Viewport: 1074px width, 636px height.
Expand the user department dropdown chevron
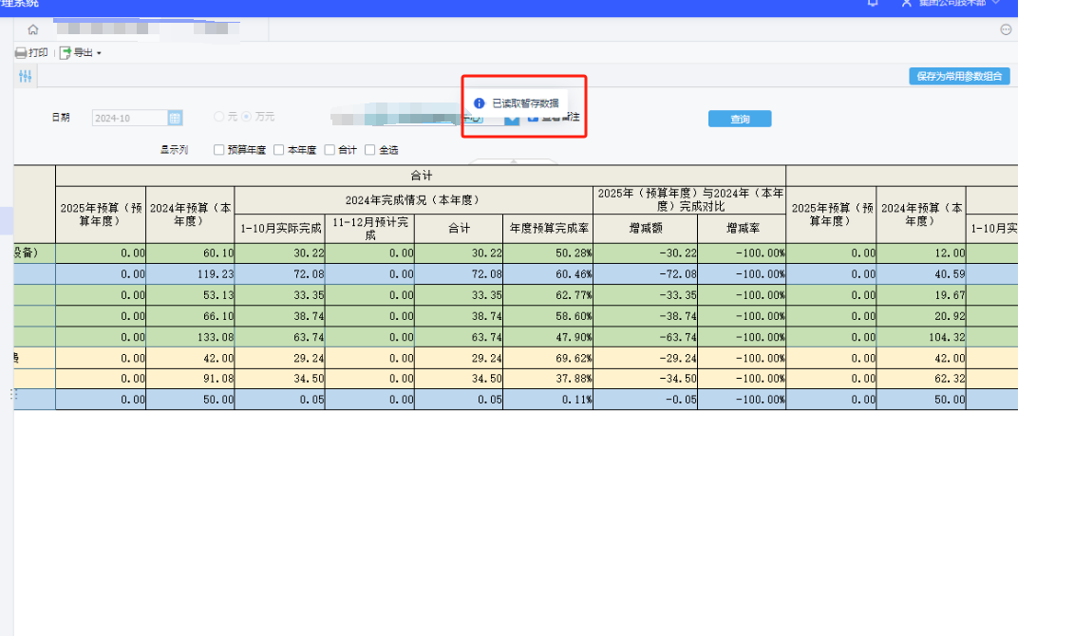tap(996, 3)
